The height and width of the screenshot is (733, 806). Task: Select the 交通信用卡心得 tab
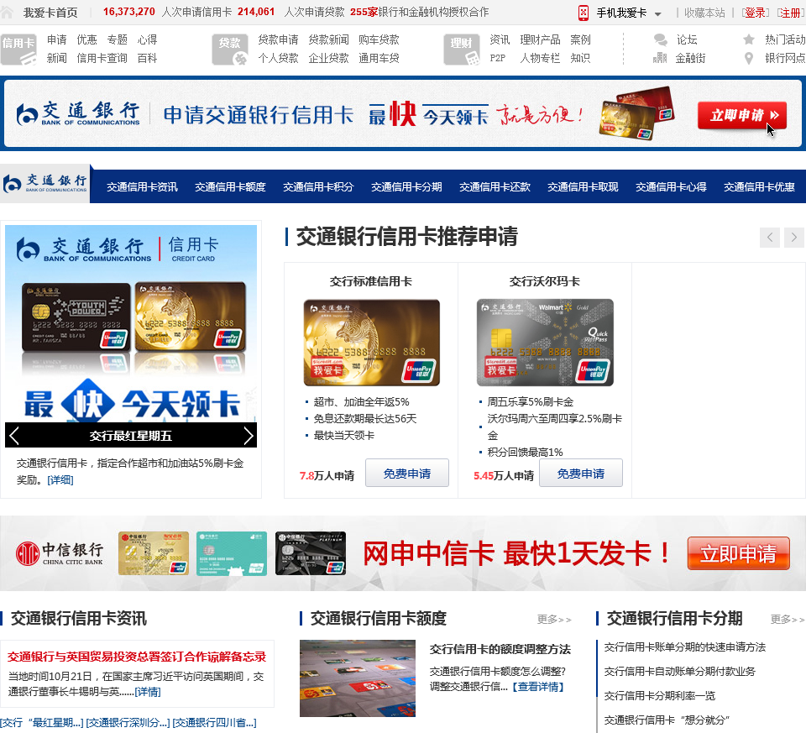pyautogui.click(x=671, y=187)
